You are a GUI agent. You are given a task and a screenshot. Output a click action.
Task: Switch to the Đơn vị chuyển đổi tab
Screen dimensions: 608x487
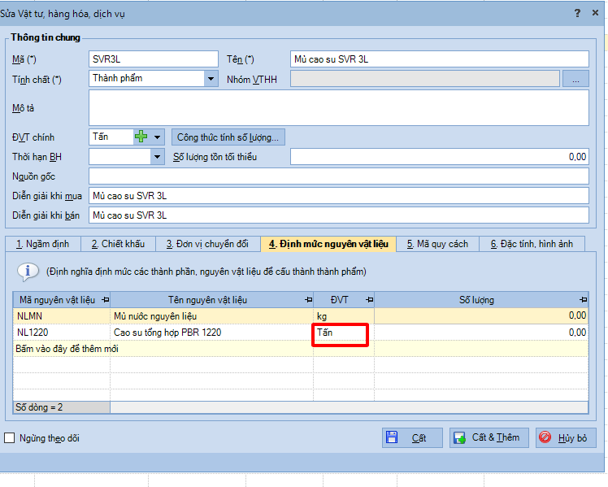(x=207, y=244)
